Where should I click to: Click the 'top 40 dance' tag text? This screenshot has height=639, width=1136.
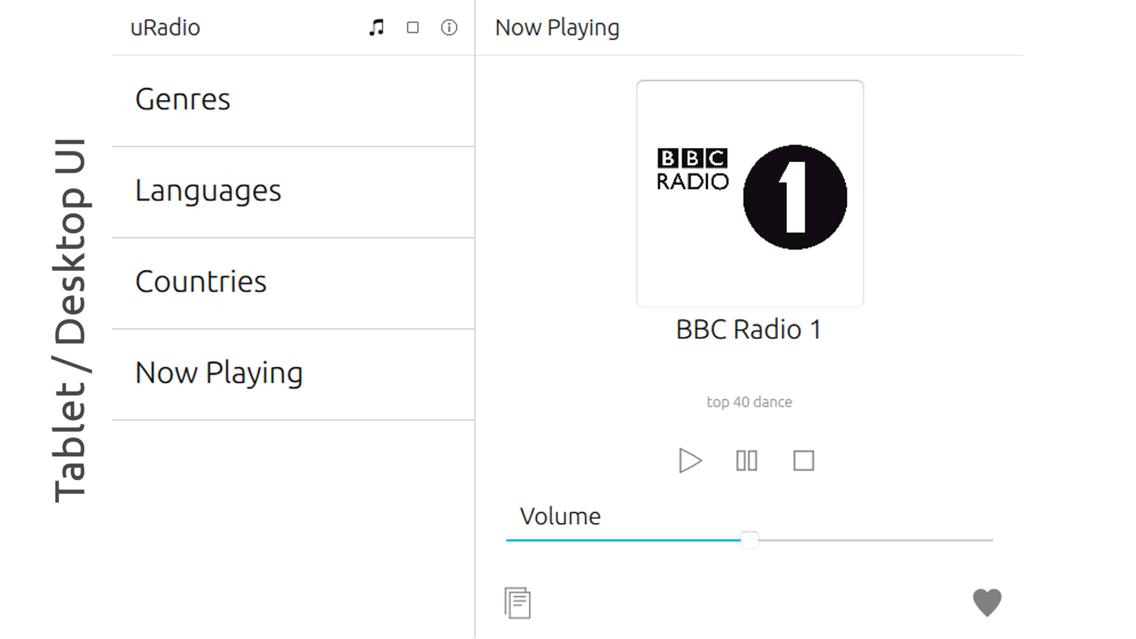coord(749,402)
